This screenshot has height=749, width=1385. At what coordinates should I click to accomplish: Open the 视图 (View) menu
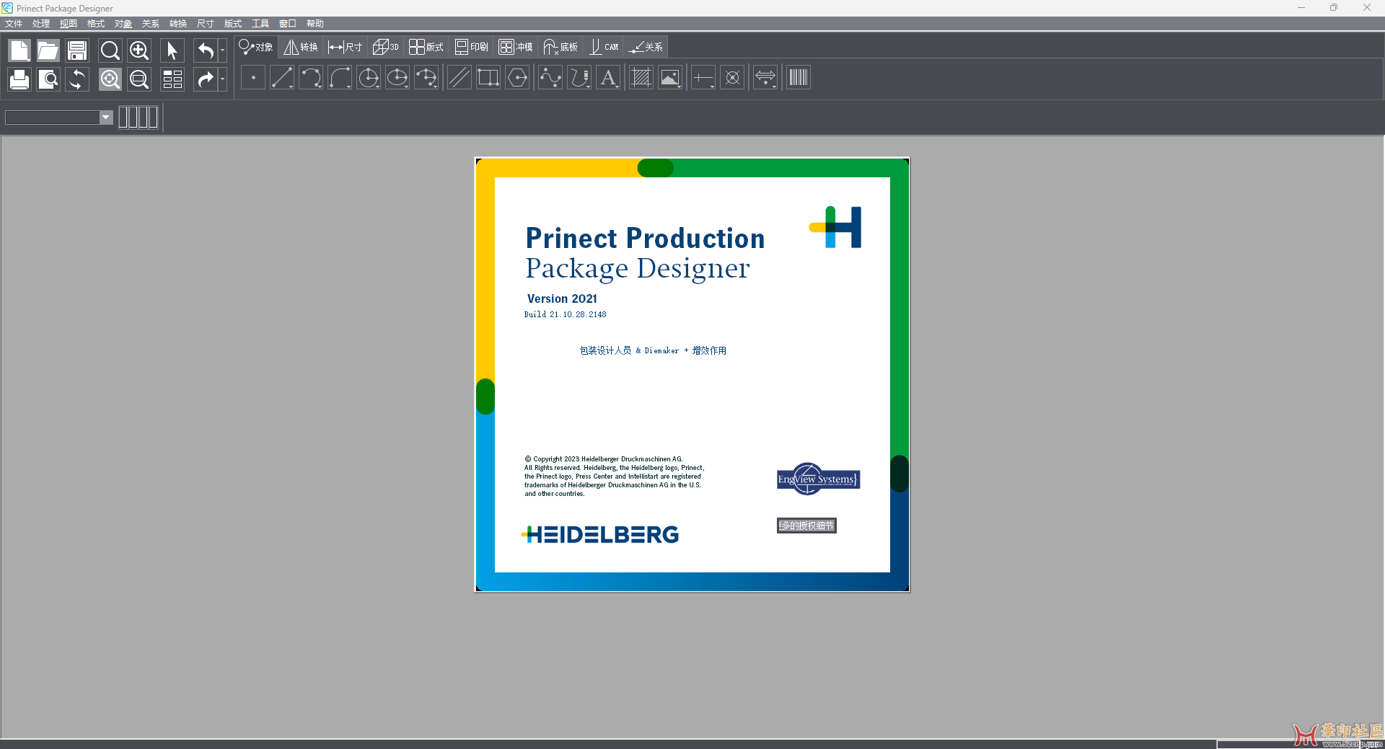point(69,24)
